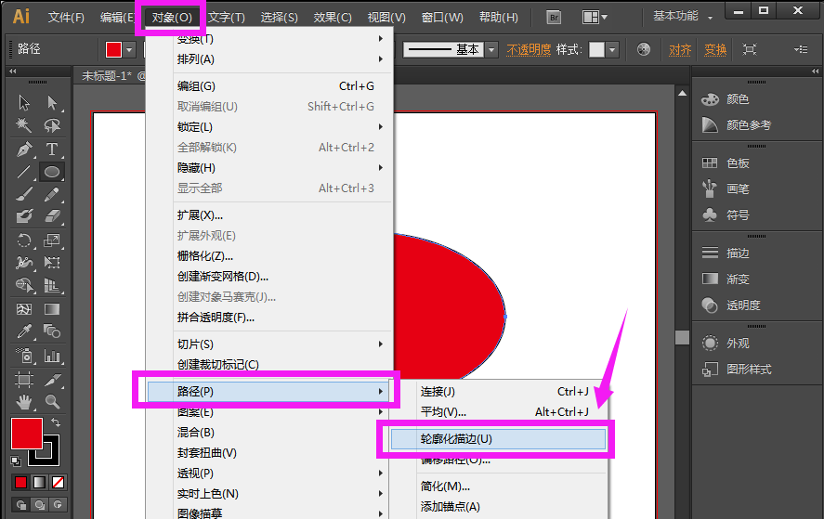Click the Recolor Artwork wheel icon
The width and height of the screenshot is (824, 519).
643,49
